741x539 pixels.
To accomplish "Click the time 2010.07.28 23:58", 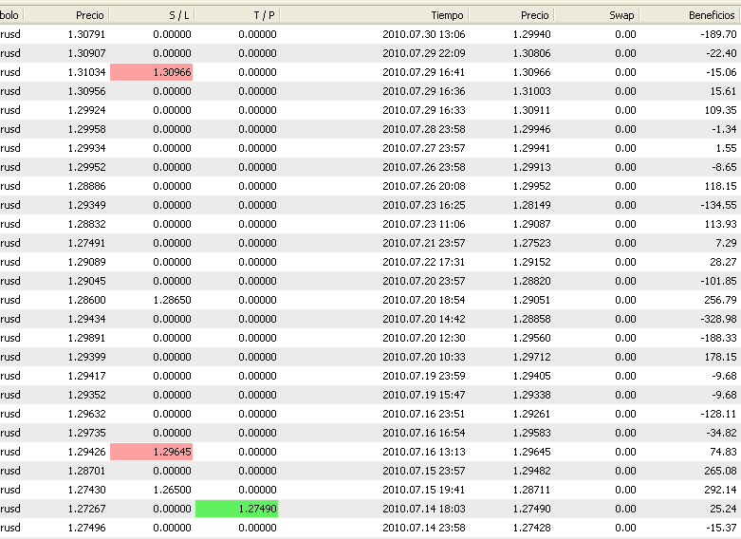I will tap(424, 129).
